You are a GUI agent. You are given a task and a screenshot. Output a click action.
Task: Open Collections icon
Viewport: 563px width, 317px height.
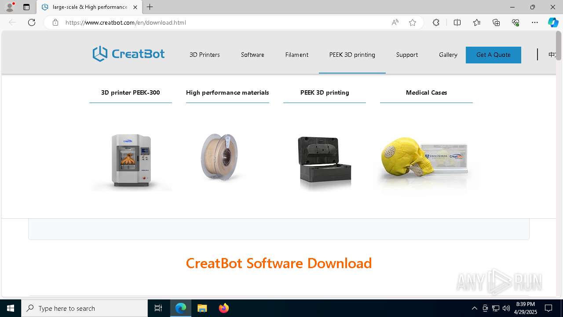[496, 22]
